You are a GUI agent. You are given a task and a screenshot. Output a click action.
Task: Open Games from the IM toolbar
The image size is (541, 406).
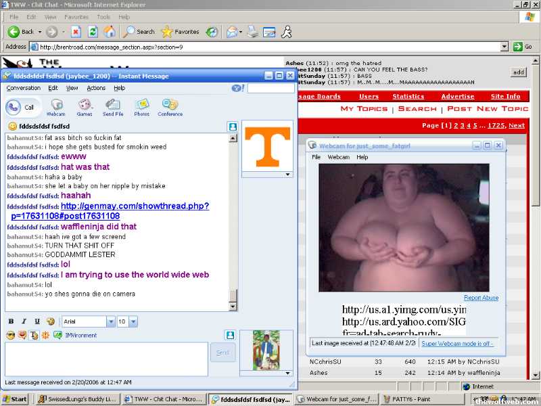pyautogui.click(x=85, y=106)
